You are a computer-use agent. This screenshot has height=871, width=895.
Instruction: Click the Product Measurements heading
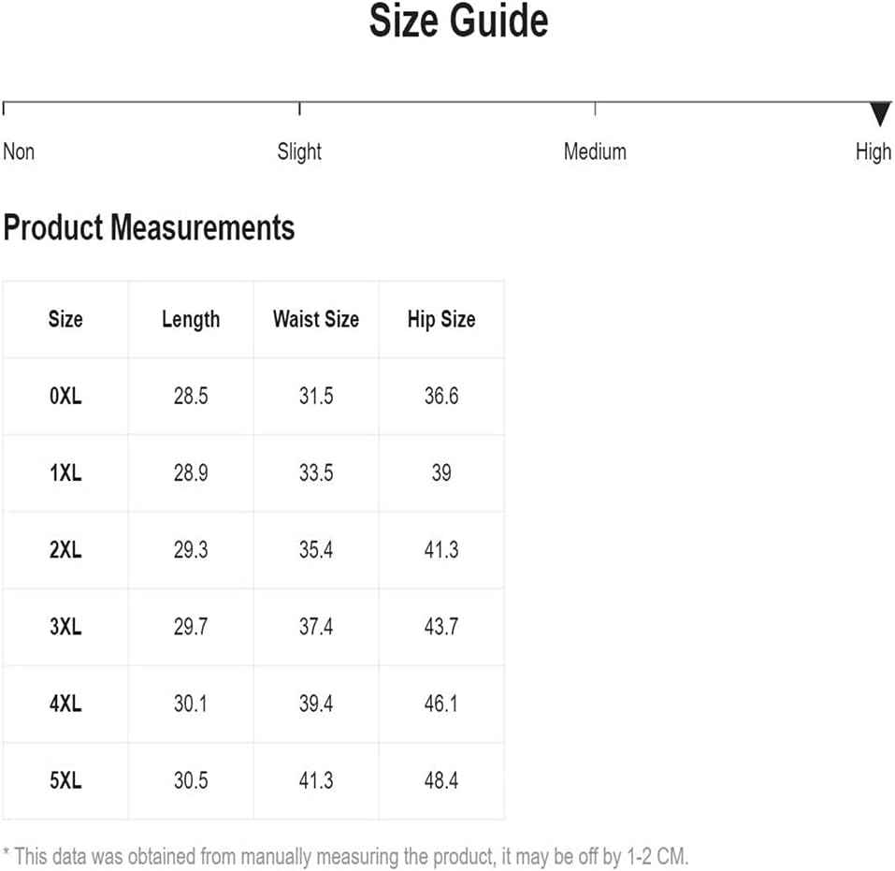149,227
